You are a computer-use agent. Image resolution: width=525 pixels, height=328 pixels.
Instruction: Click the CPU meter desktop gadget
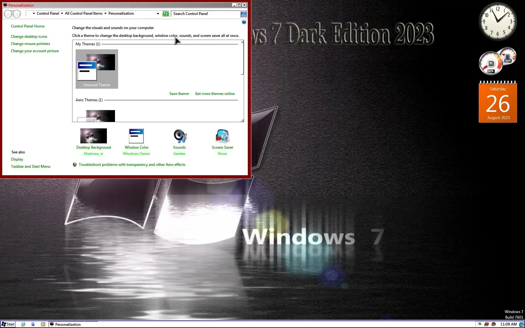pyautogui.click(x=491, y=63)
